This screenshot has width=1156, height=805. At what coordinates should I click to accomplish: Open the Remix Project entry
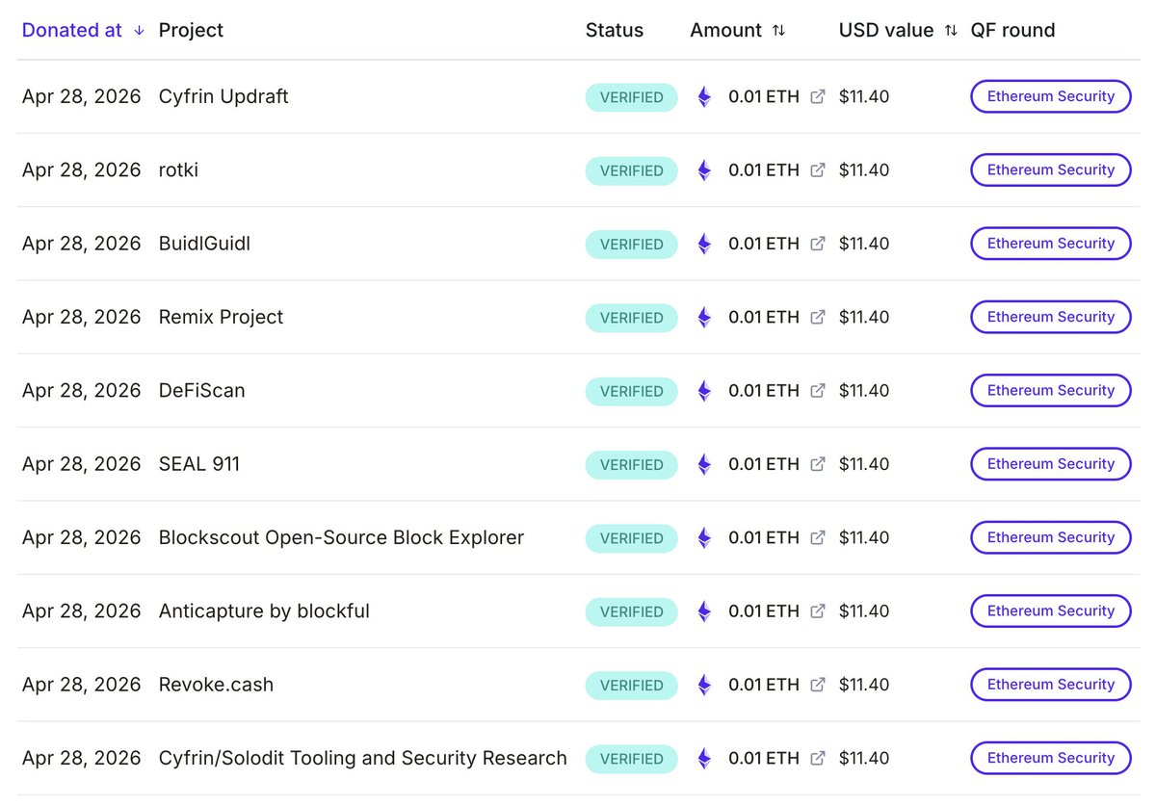(x=221, y=317)
